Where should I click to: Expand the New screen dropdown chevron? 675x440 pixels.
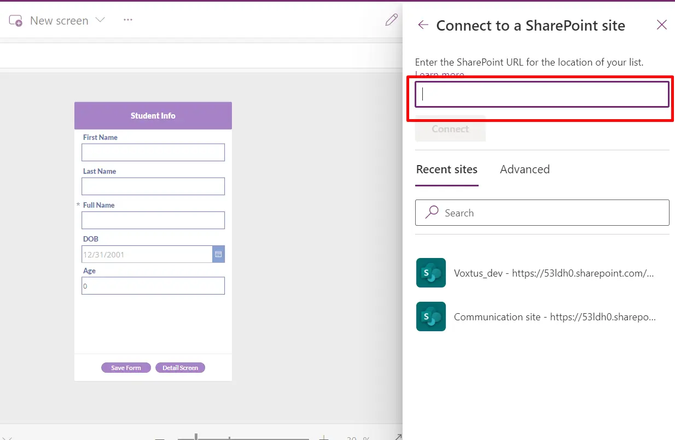pyautogui.click(x=100, y=20)
